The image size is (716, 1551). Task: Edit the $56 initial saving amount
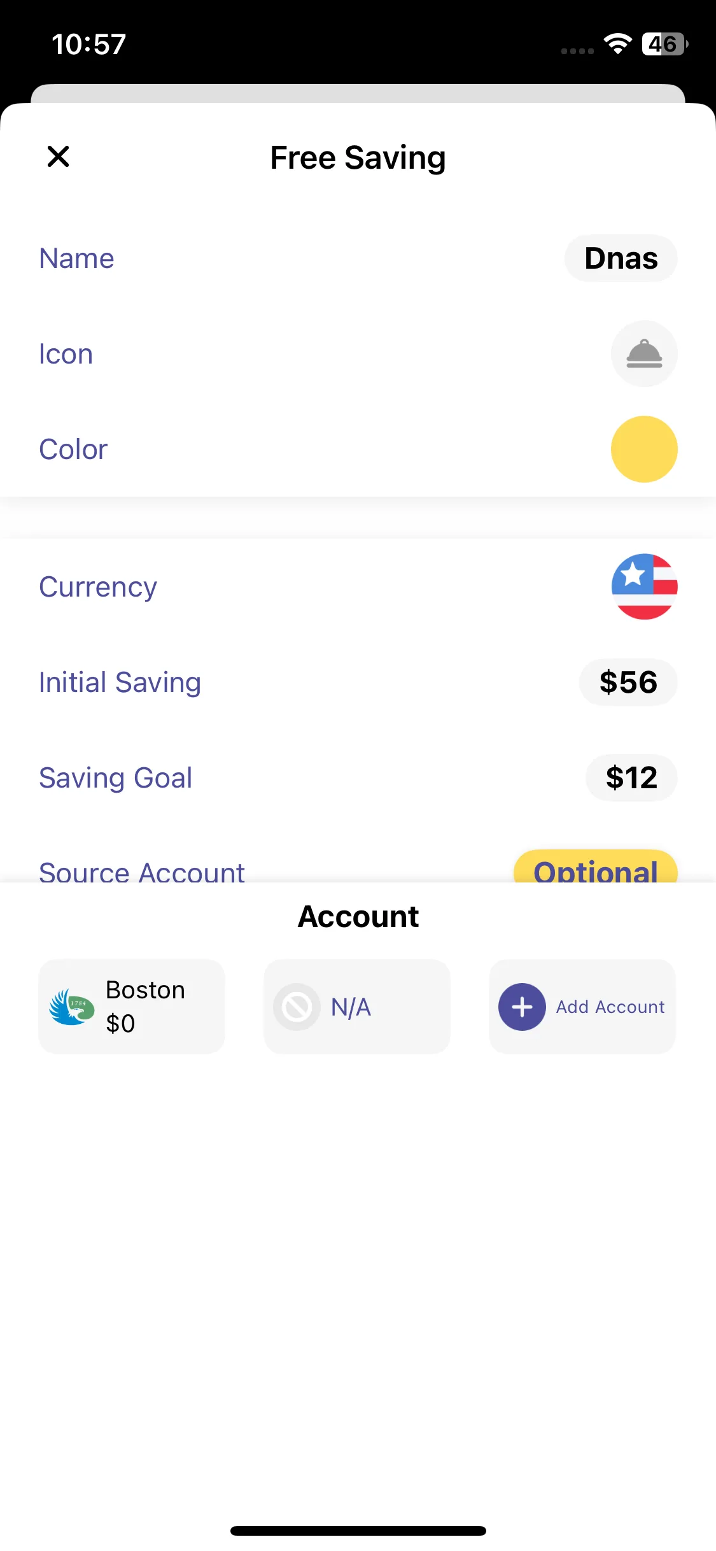click(x=628, y=683)
